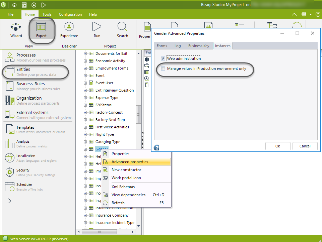The width and height of the screenshot is (322, 242).
Task: Choose View dependencies in context menu
Action: click(x=136, y=195)
